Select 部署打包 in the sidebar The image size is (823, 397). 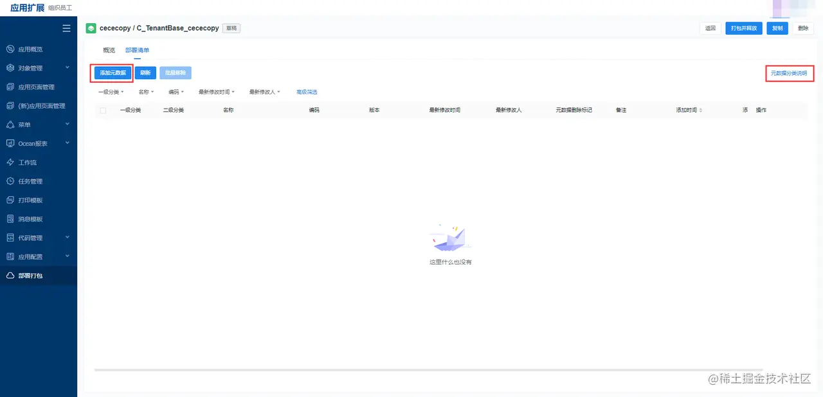tap(30, 276)
